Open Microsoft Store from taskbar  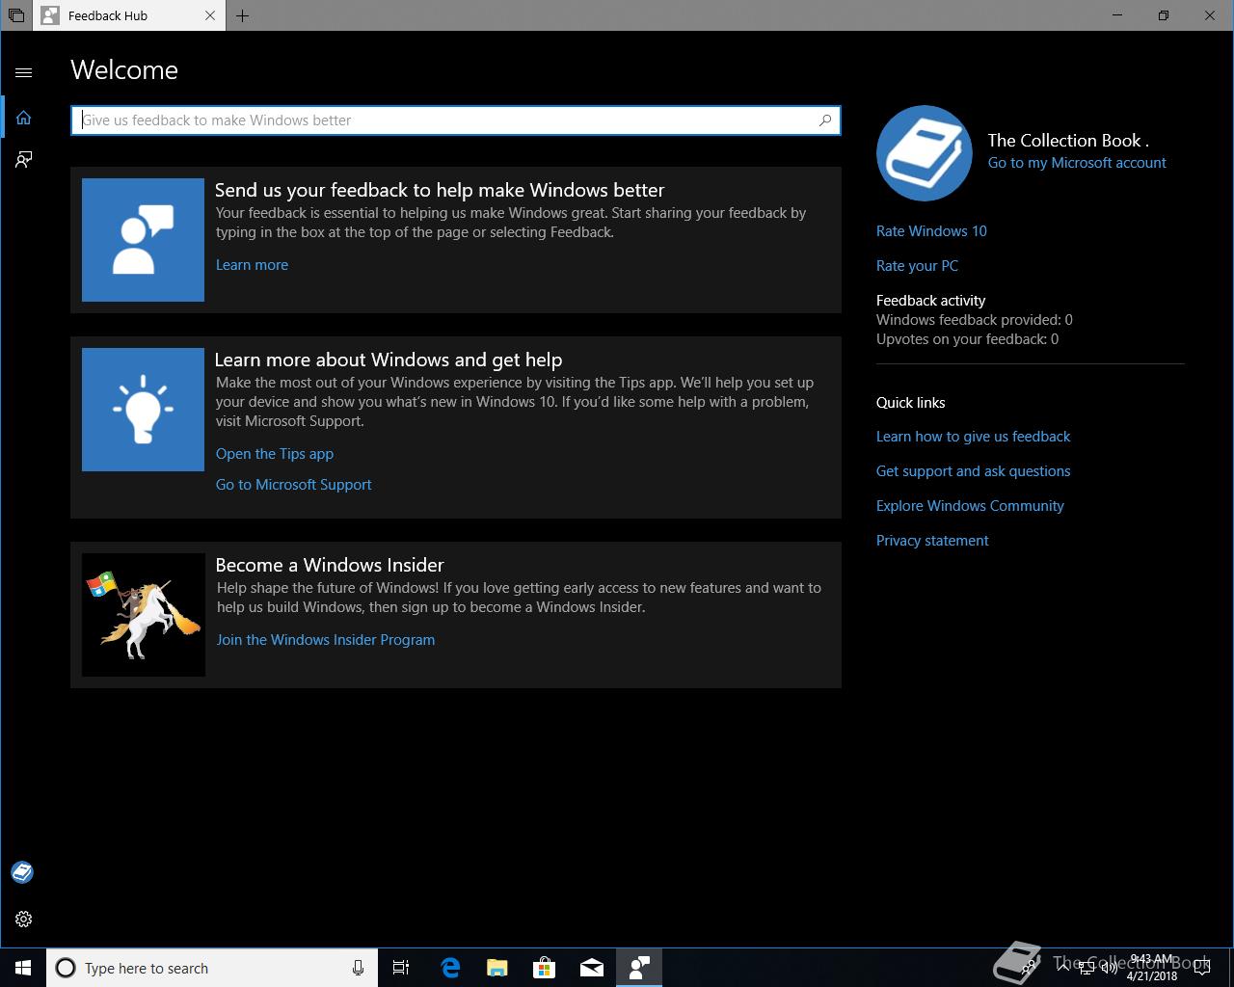(545, 968)
